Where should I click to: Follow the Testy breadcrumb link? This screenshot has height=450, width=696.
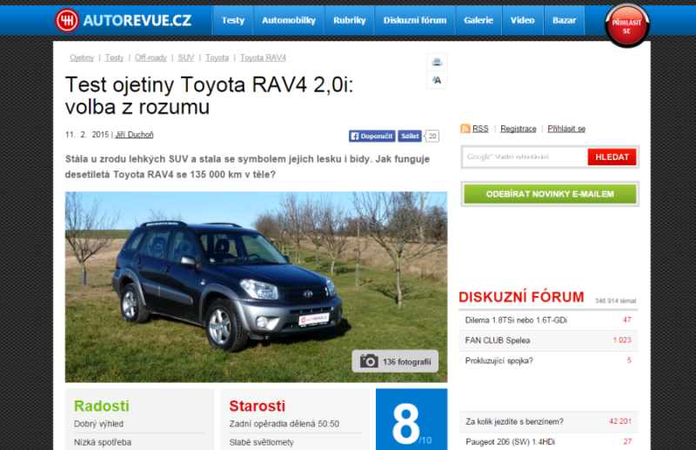[114, 57]
